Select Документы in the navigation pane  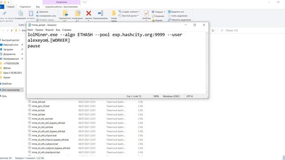point(9,54)
